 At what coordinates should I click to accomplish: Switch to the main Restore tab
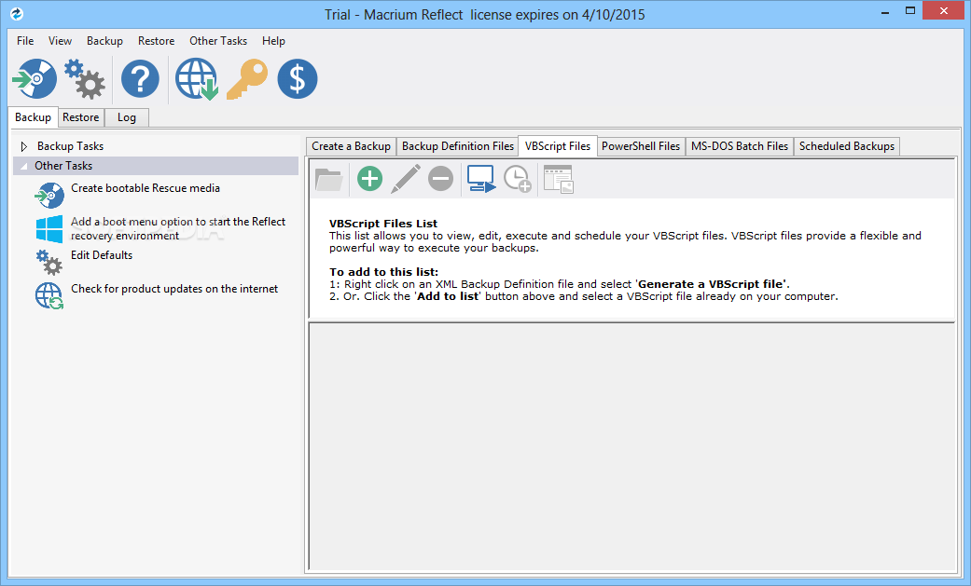click(80, 117)
